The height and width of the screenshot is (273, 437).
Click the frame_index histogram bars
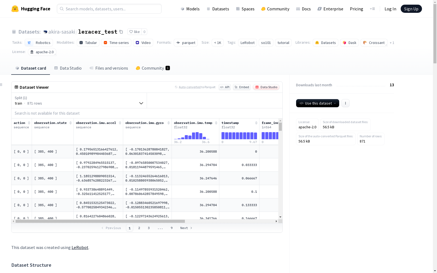(270, 136)
